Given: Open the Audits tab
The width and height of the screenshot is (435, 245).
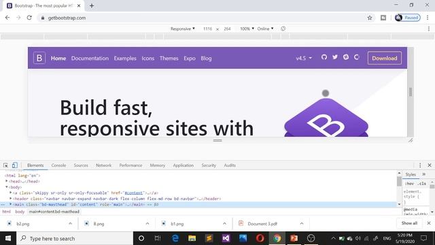Looking at the screenshot, I should 230,165.
